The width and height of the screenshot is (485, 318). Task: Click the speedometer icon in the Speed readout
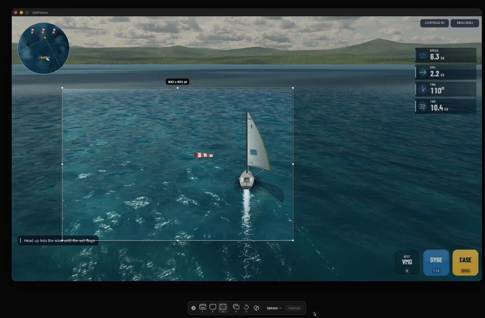[x=423, y=56]
